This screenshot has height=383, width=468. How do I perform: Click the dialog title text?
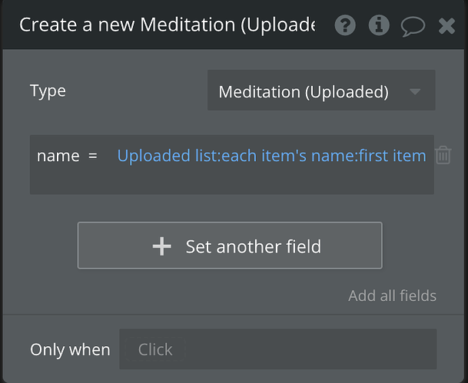tap(167, 25)
